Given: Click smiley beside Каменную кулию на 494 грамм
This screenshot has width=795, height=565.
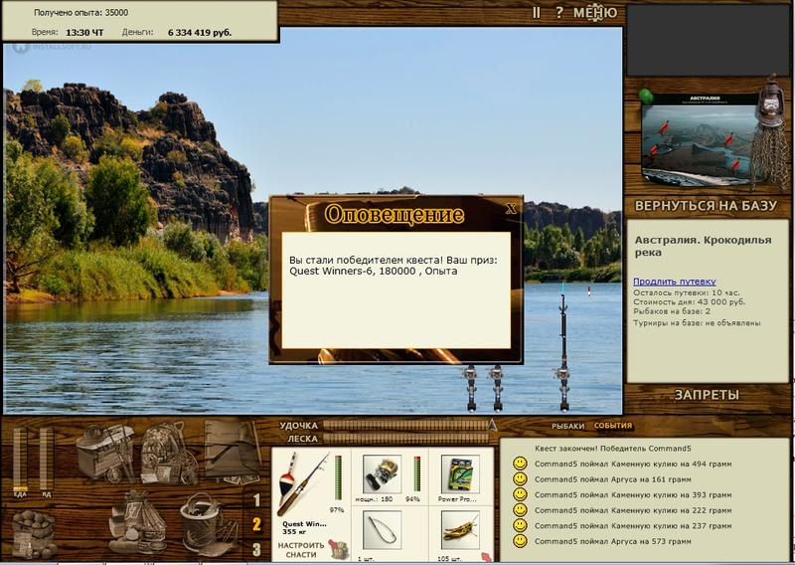Looking at the screenshot, I should tap(520, 464).
